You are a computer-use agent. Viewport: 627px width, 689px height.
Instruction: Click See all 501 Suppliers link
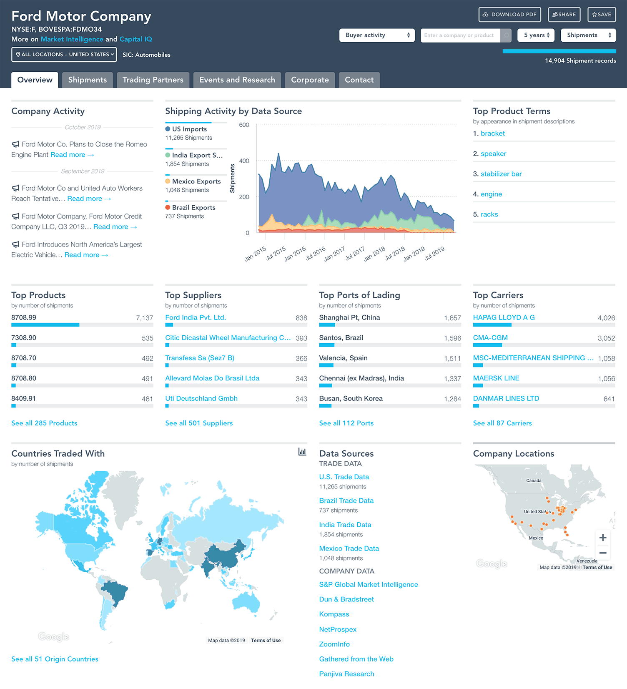pos(199,423)
